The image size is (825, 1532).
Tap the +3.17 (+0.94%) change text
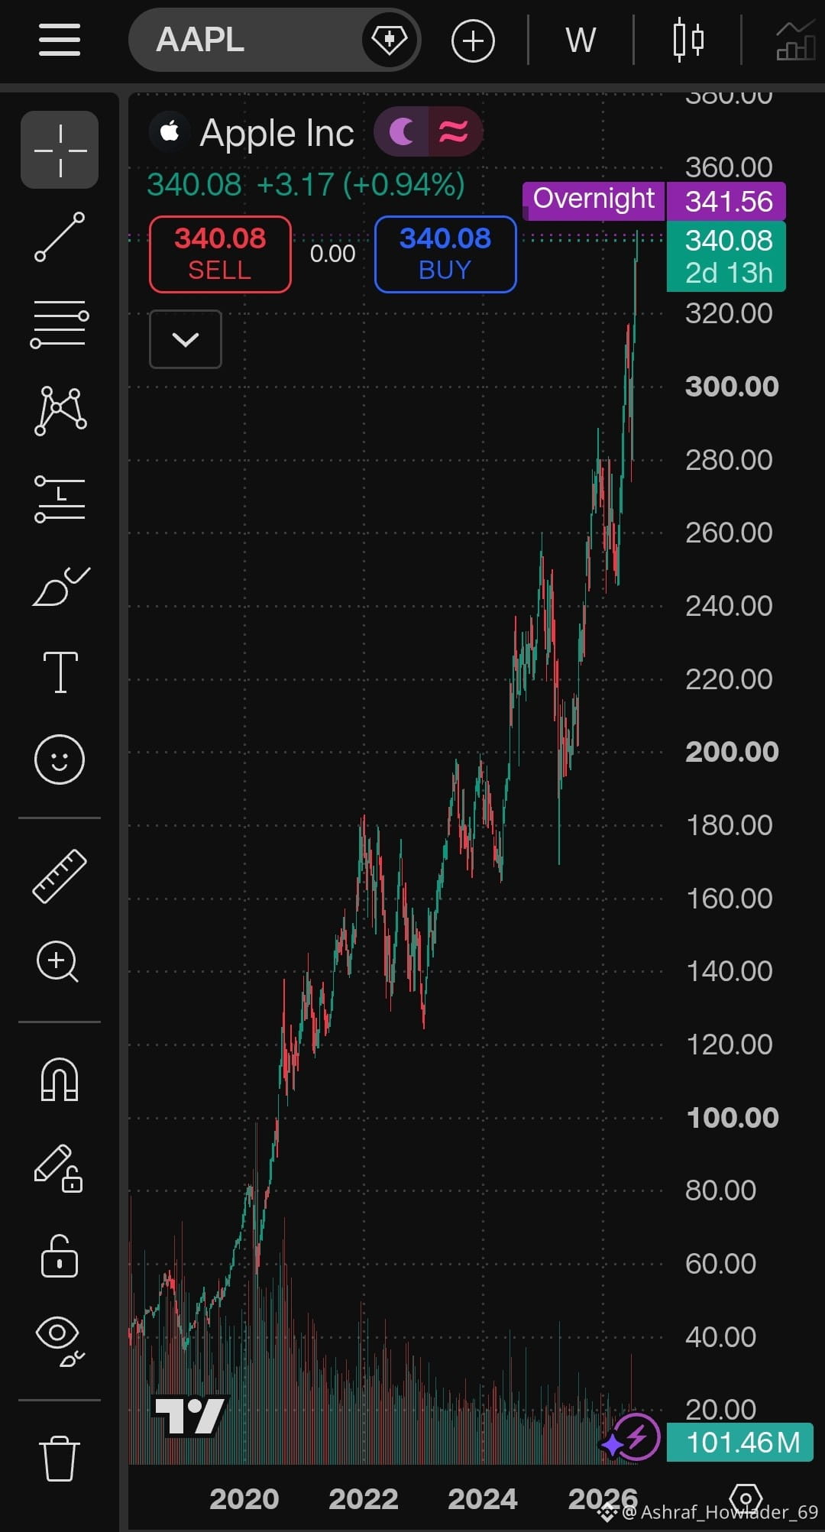point(361,185)
